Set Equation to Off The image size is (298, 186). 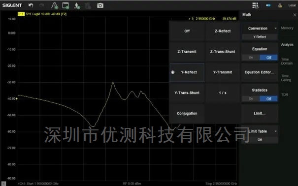click(268, 58)
